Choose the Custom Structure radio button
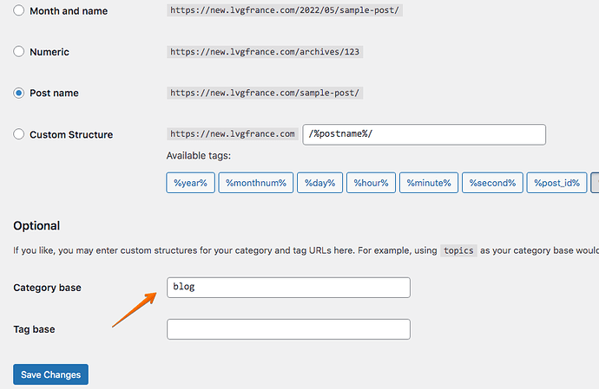 [x=19, y=134]
